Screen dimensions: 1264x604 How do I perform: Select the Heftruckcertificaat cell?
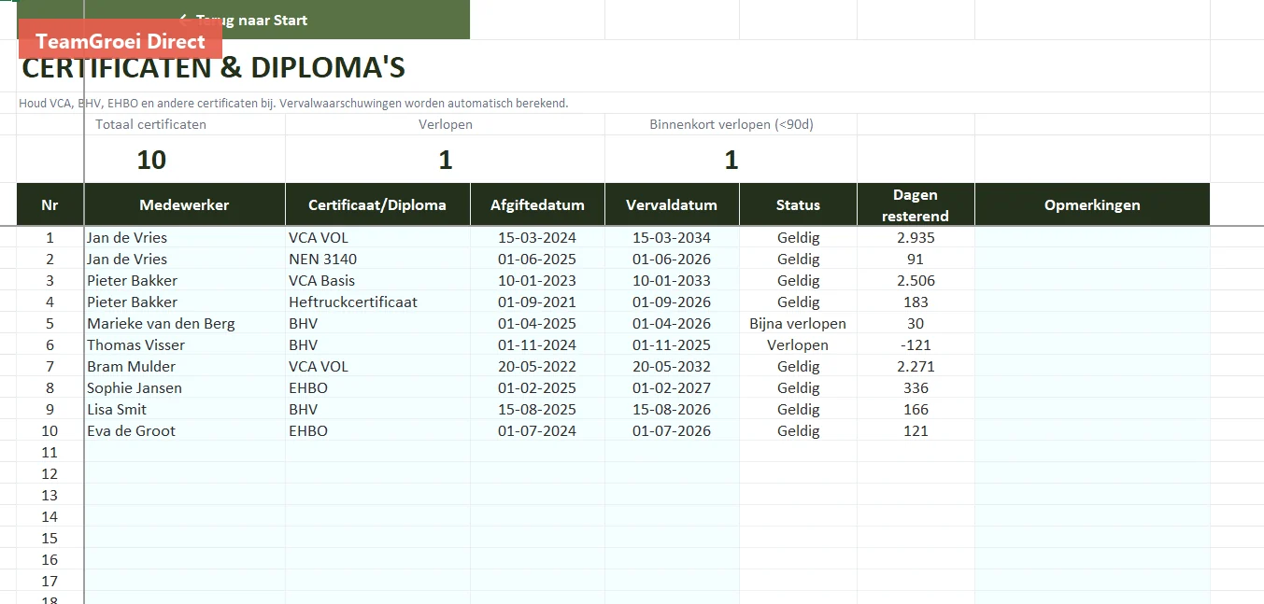coord(377,302)
